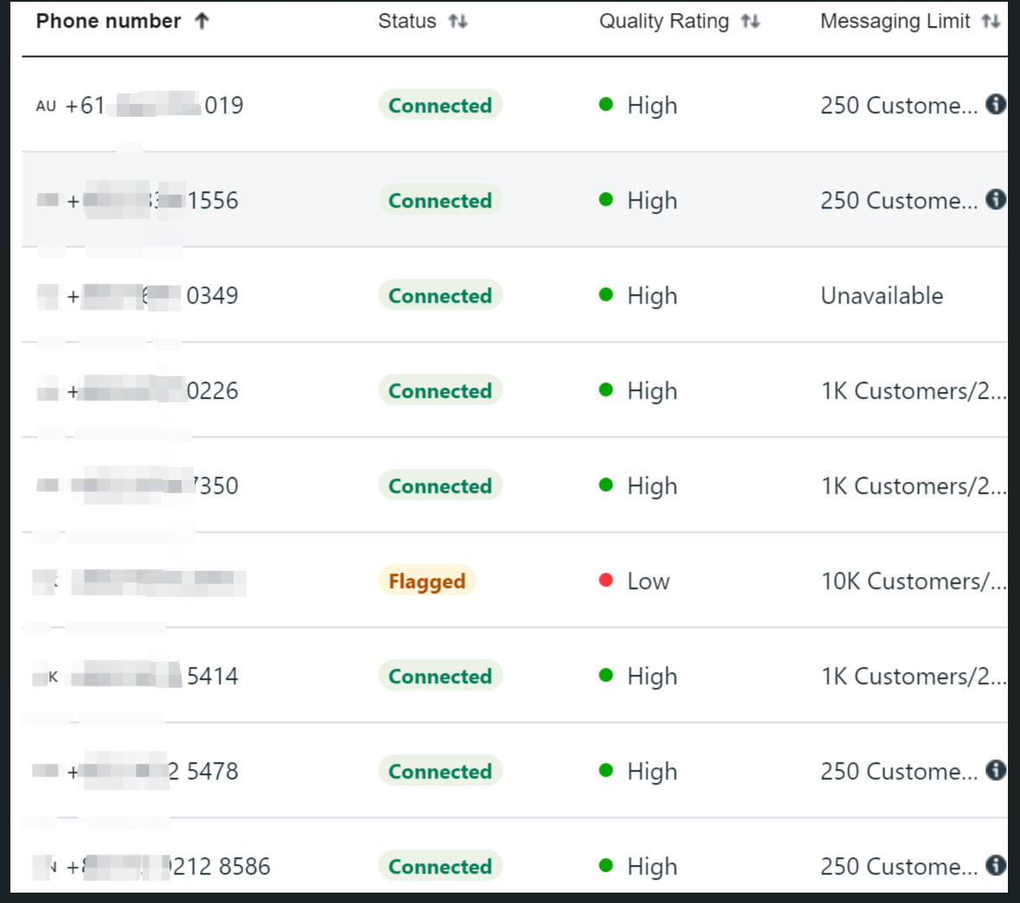1020x903 pixels.
Task: Click the Unavailable messaging limit cell
Action: (882, 296)
